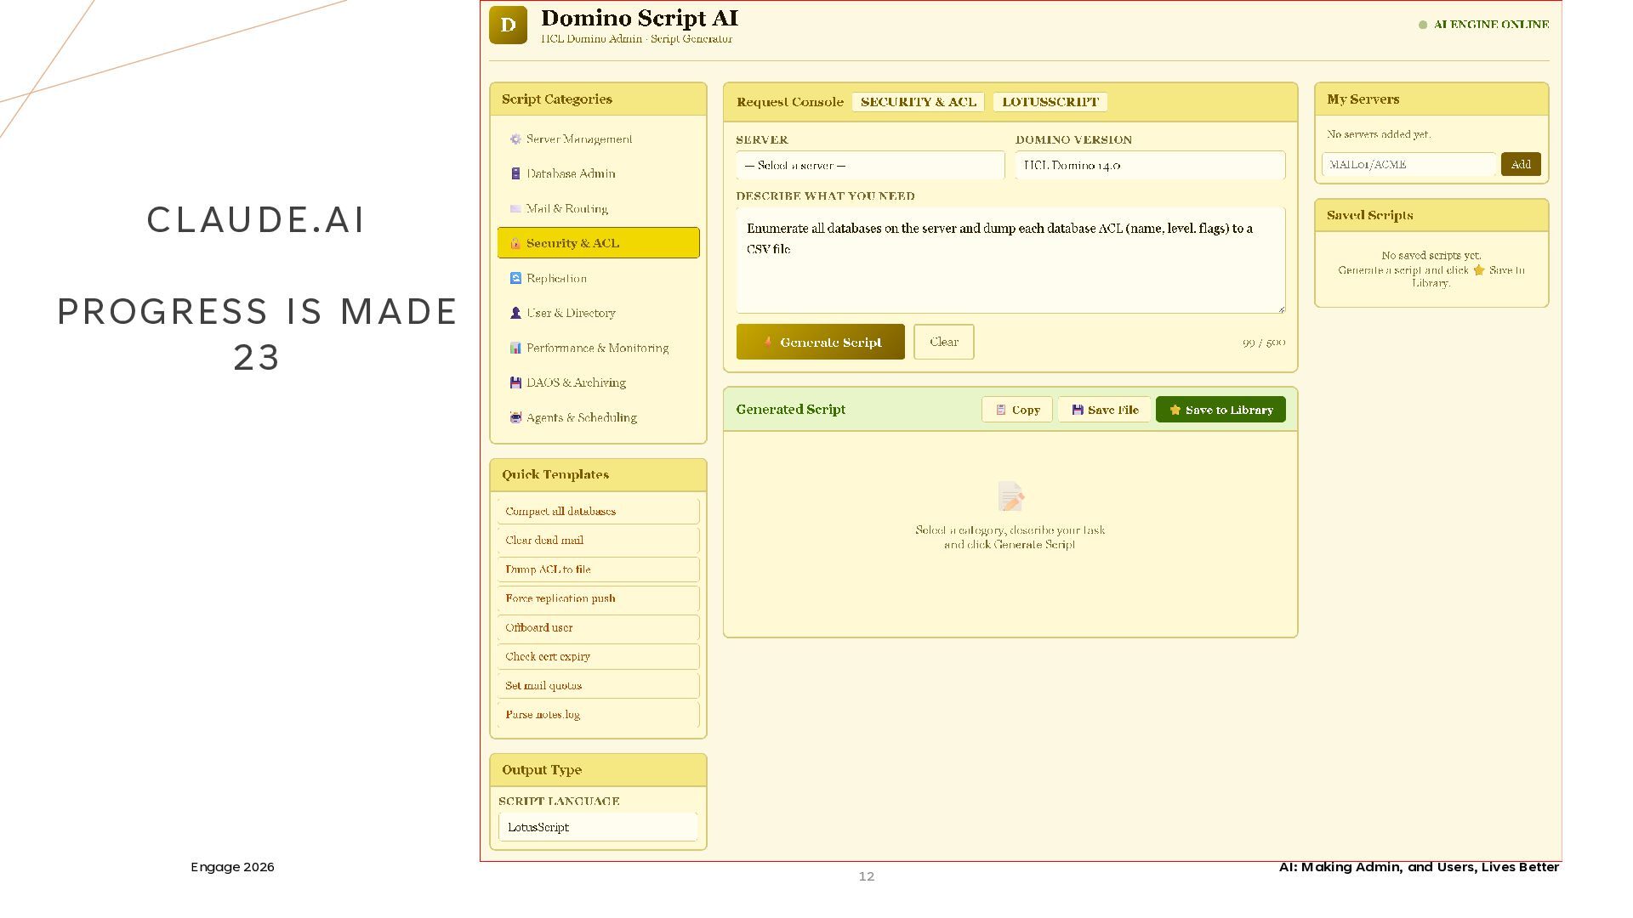The height and width of the screenshot is (918, 1633).
Task: Open the Domino Version dropdown
Action: point(1149,166)
